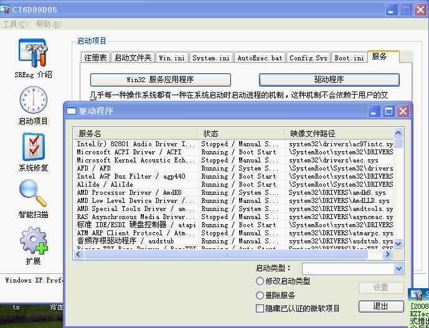Click the list scroll down arrow
This screenshot has width=429, height=328.
click(x=398, y=243)
